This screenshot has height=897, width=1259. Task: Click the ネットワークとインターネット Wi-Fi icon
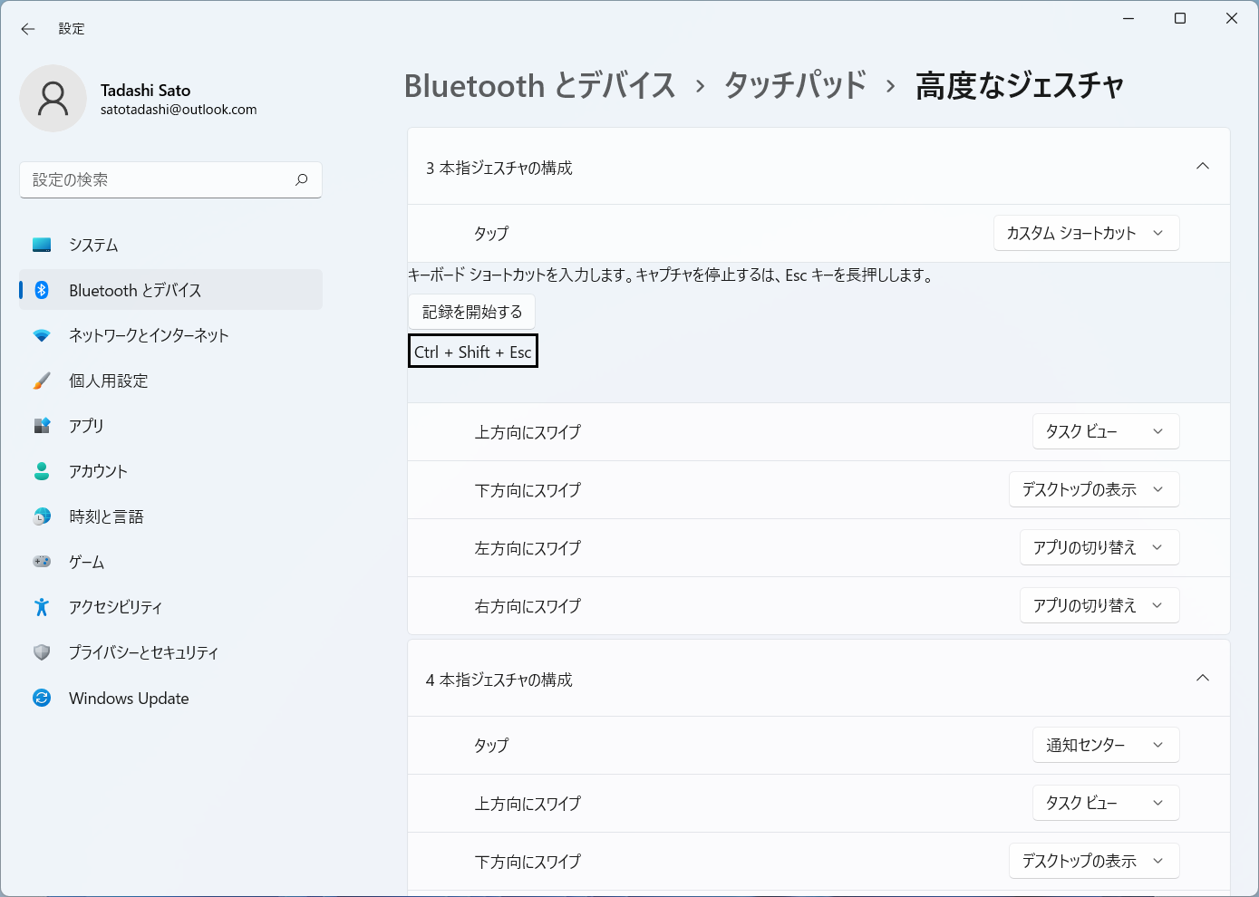click(x=42, y=335)
